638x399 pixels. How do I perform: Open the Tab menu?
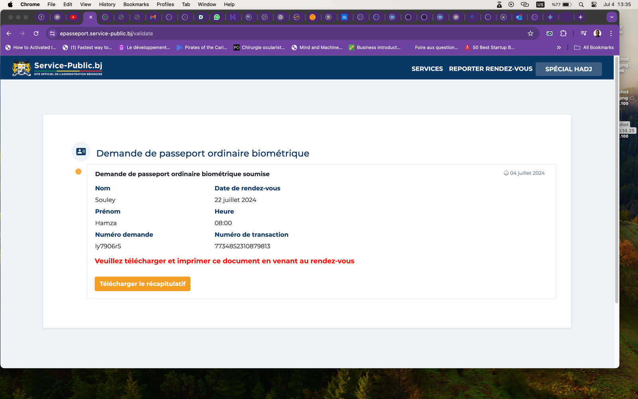point(186,4)
